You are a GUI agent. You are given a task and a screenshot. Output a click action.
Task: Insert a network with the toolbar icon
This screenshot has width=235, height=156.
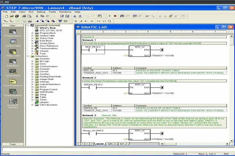coord(6,21)
